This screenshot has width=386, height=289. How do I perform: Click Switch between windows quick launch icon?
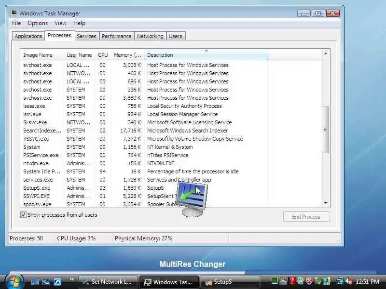pyautogui.click(x=46, y=282)
